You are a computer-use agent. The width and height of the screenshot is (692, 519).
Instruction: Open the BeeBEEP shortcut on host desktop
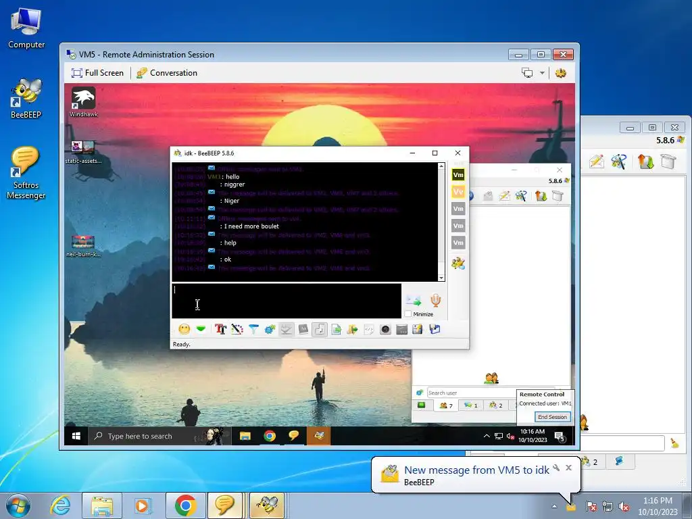[x=26, y=99]
